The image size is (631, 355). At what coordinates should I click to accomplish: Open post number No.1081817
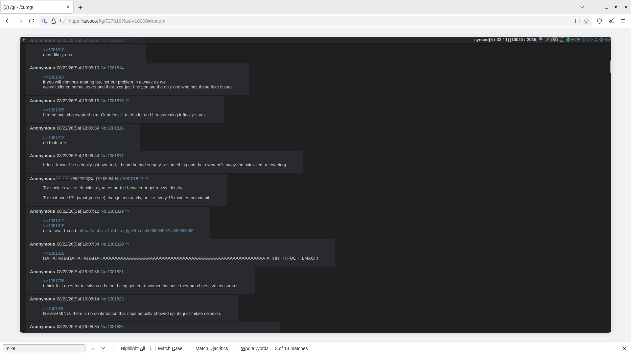(112, 156)
